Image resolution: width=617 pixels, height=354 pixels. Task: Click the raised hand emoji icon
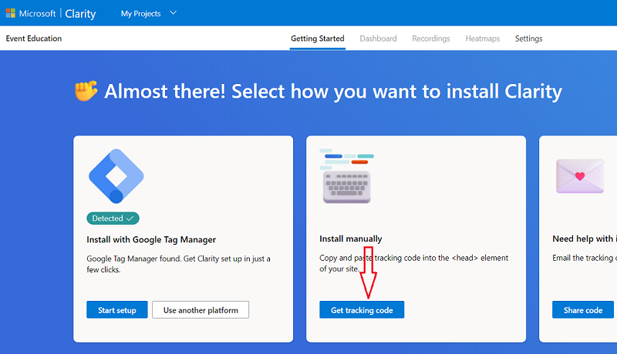(86, 91)
